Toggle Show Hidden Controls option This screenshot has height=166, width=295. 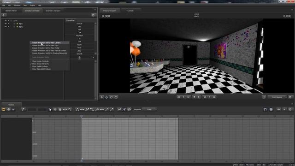[40, 61]
